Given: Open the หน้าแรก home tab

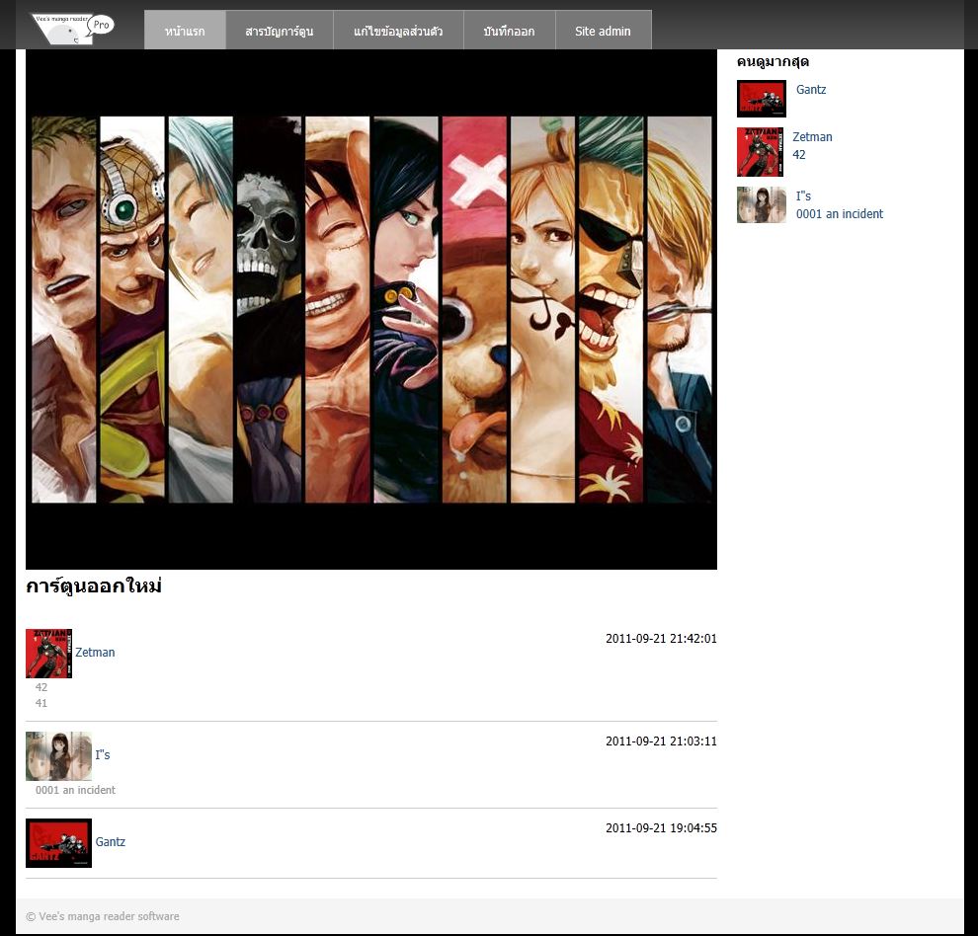Looking at the screenshot, I should pos(185,30).
